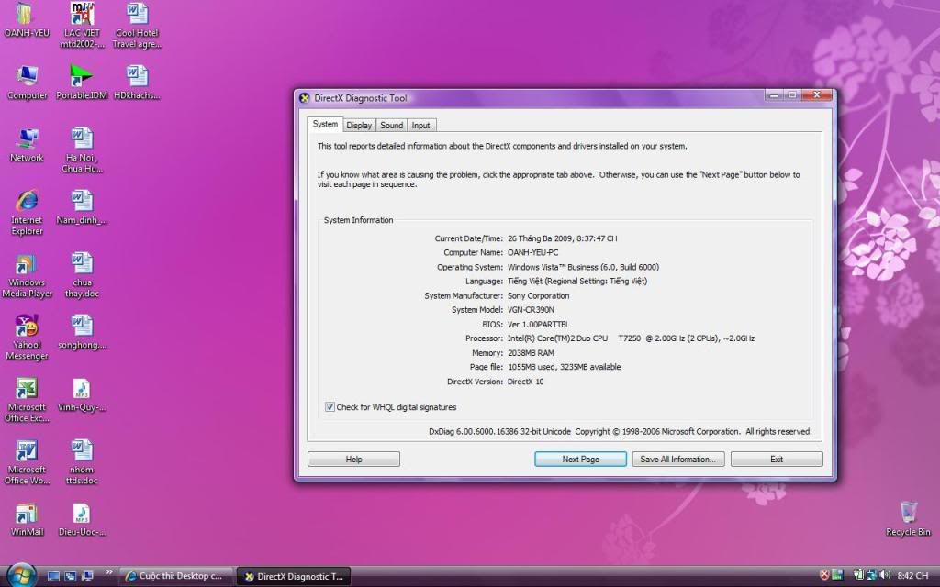Click the Save All Information button

pyautogui.click(x=679, y=460)
